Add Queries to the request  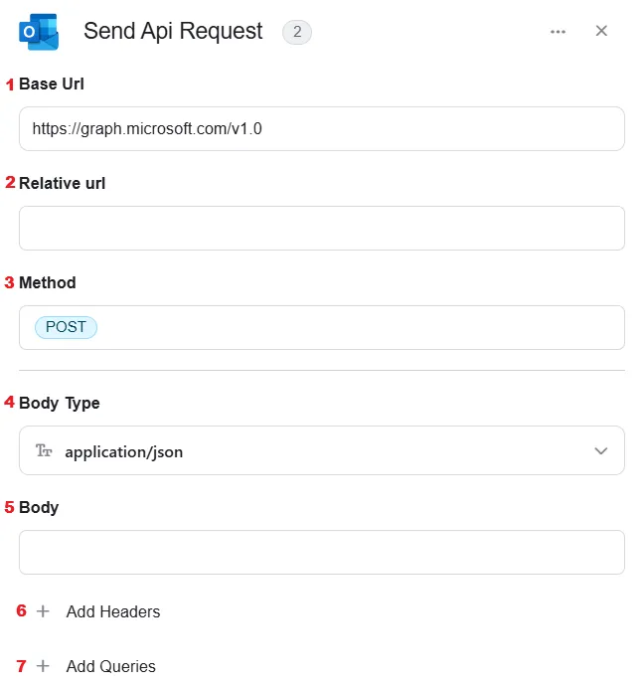(111, 666)
